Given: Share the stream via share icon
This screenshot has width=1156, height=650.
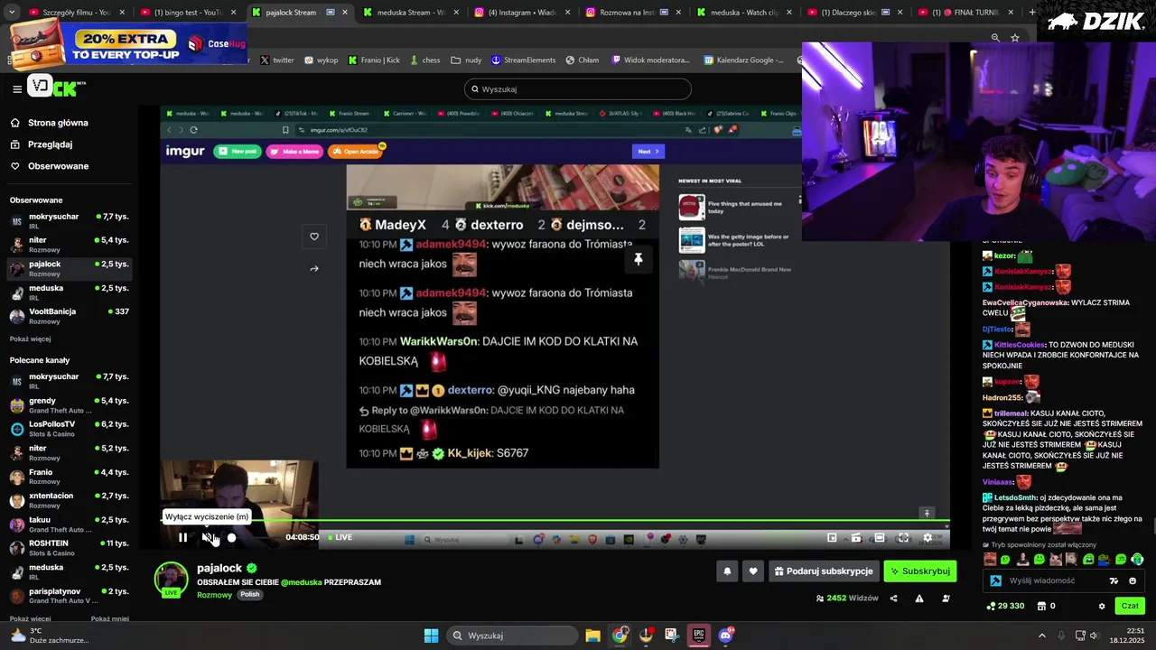Looking at the screenshot, I should (x=893, y=598).
